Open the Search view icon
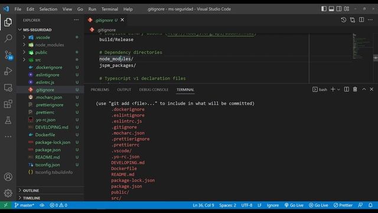Screen dimensions: 378x213 8,38
